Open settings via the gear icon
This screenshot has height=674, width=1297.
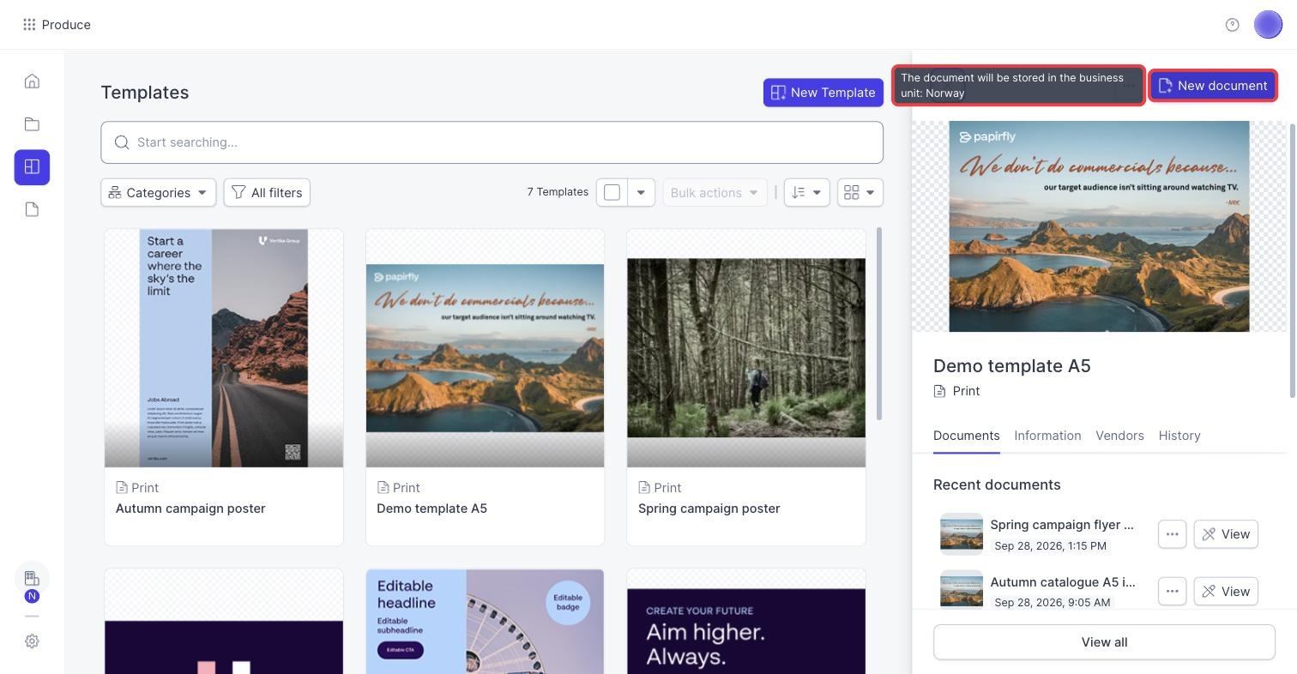pyautogui.click(x=32, y=641)
